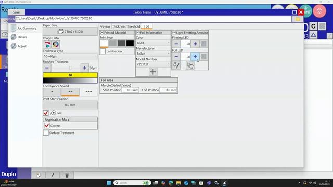The width and height of the screenshot is (333, 187).
Task: Switch to the Thickness Threshold tab
Action: (x=126, y=26)
